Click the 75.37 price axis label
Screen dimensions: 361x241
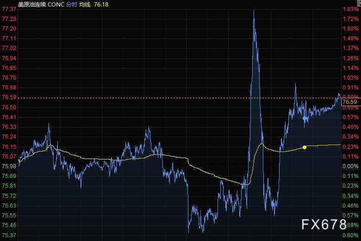pyautogui.click(x=9, y=235)
